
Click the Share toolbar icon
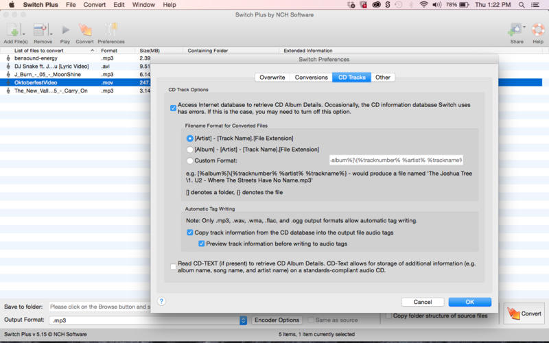(515, 30)
